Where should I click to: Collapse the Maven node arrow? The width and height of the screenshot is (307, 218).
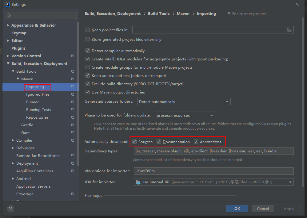coord(18,79)
